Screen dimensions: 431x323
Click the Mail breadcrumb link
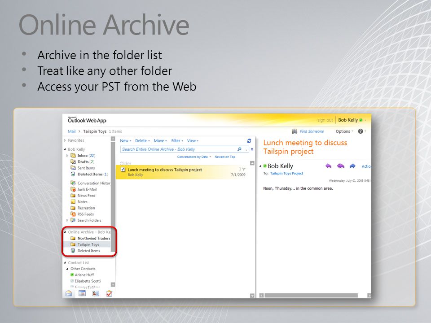tap(71, 131)
